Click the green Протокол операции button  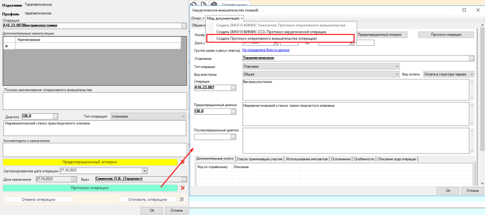[90, 188]
